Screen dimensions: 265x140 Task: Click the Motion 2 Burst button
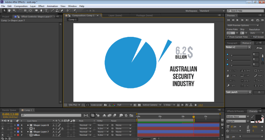(x=259, y=71)
